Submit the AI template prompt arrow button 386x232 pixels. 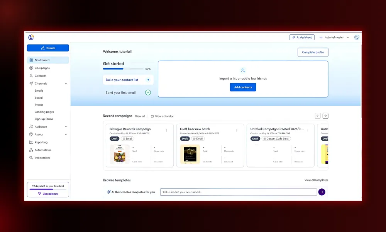click(x=322, y=192)
